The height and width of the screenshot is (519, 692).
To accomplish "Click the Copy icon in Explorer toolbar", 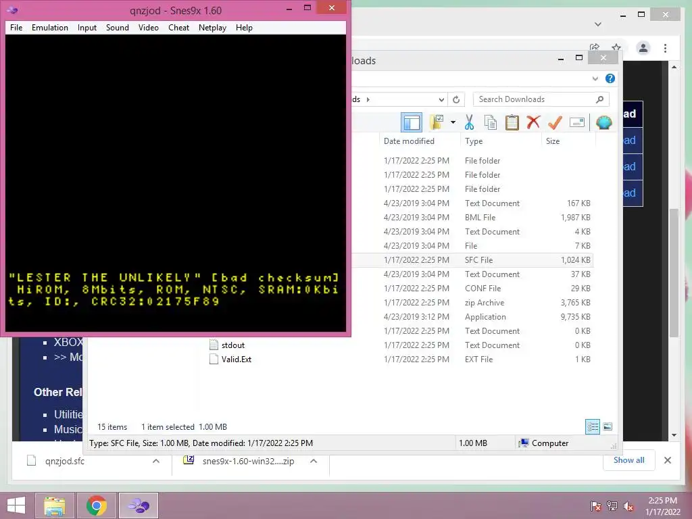I will 491,122.
